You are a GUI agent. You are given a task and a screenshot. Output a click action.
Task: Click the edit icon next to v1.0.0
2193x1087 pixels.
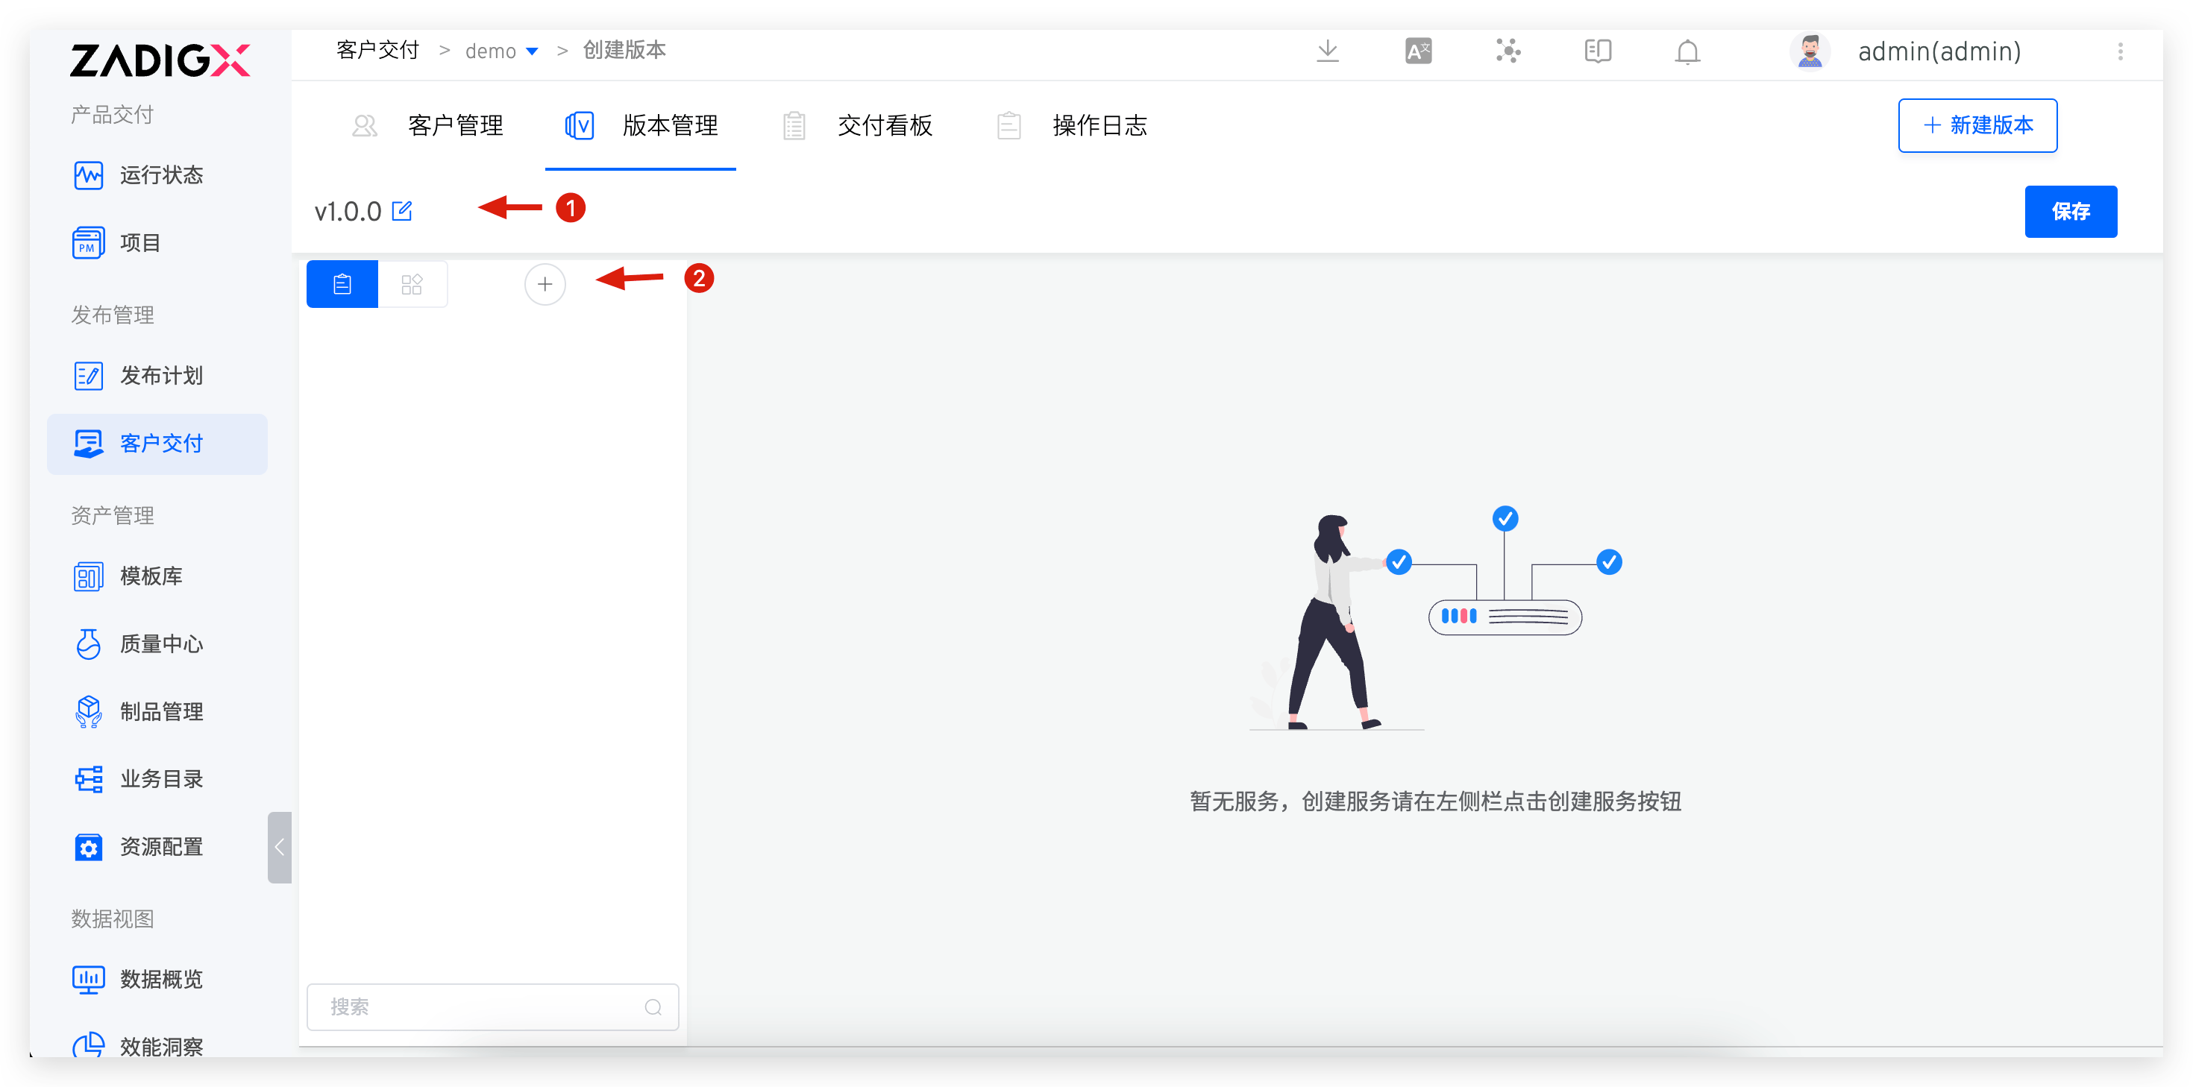pos(402,211)
